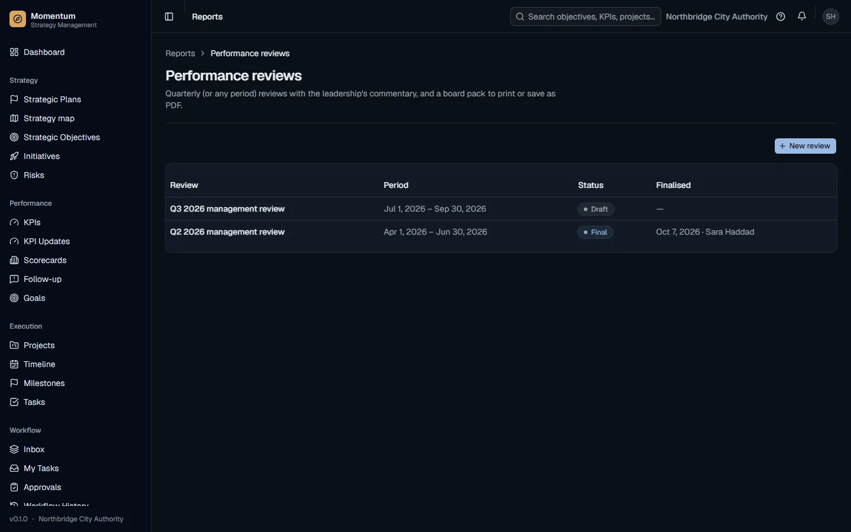Click the Status column header
851x532 pixels.
coord(590,185)
